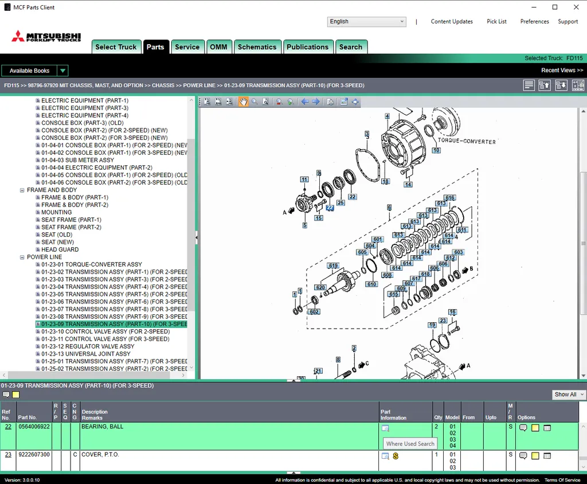The height and width of the screenshot is (484, 587).
Task: Add BEARING, BALL to pick list table icon
Action: coord(547,428)
